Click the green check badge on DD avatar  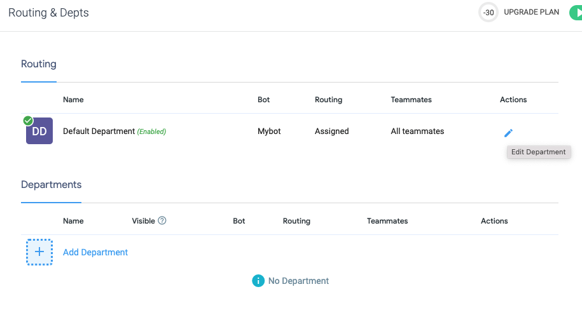pyautogui.click(x=28, y=121)
